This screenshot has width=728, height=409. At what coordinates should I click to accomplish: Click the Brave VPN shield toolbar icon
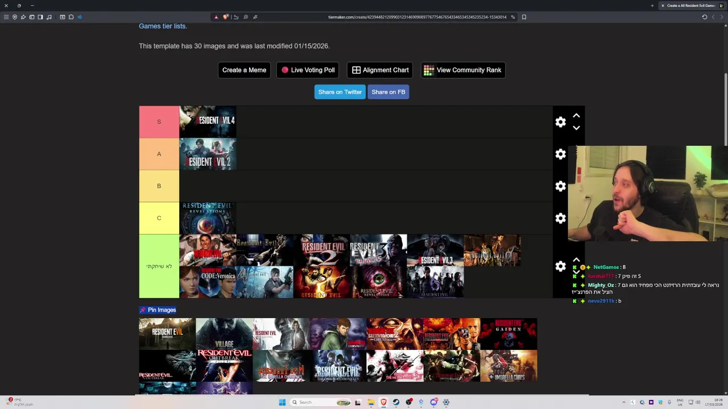pos(15,17)
